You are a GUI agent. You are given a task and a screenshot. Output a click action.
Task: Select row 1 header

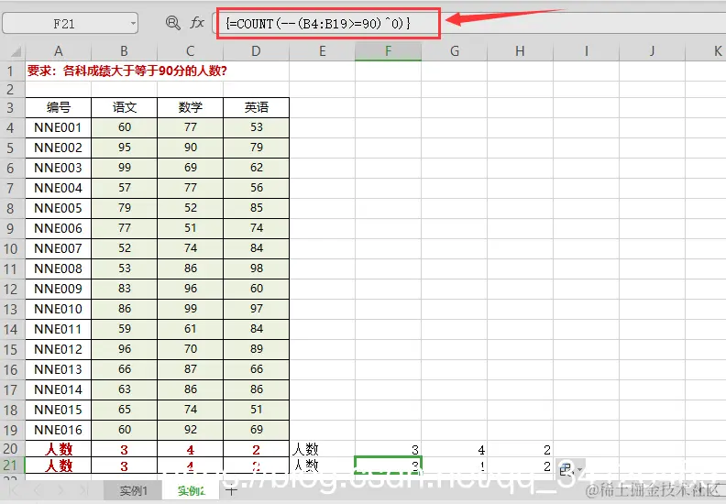[13, 71]
